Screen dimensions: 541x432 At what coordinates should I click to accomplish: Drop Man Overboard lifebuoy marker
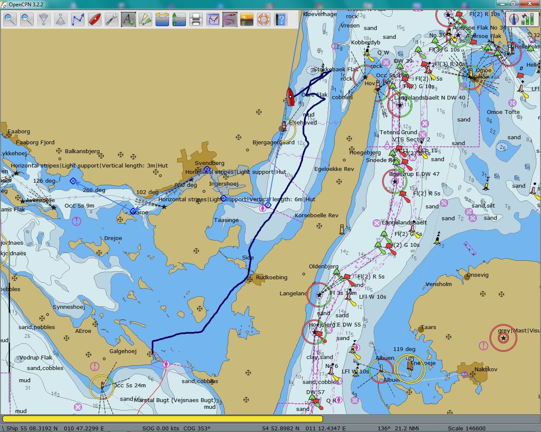264,19
